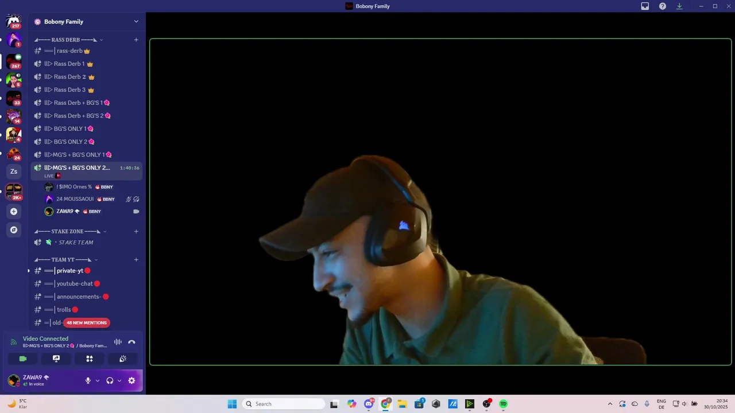Open the Discord direct messages home

pos(14,22)
